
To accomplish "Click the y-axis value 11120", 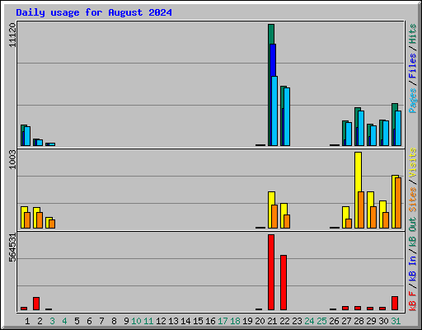I will tap(12, 35).
